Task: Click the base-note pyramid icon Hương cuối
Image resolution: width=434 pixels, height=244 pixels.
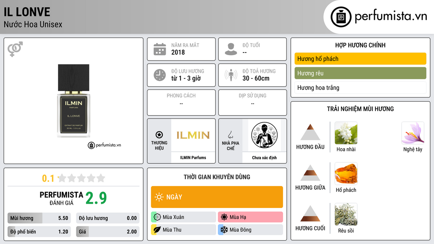Action: pos(310,213)
